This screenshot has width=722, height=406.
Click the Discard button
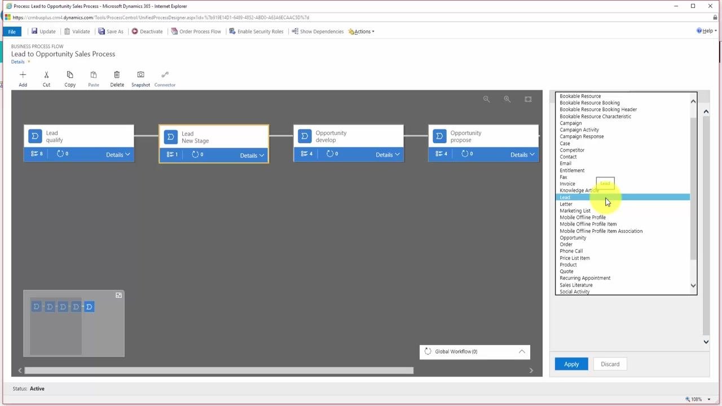point(610,364)
